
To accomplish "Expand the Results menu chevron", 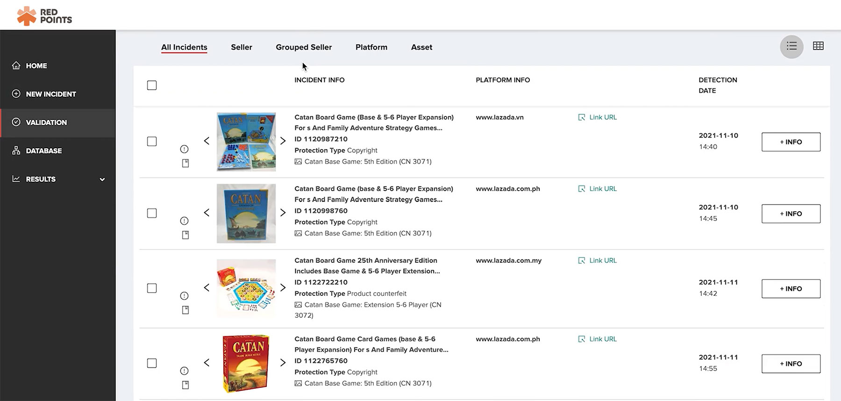I will [102, 179].
